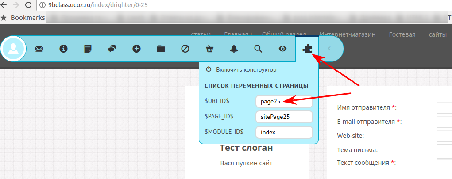This screenshot has height=179, width=452.
Task: Open the Интернет-магазин menu item
Action: (348, 34)
